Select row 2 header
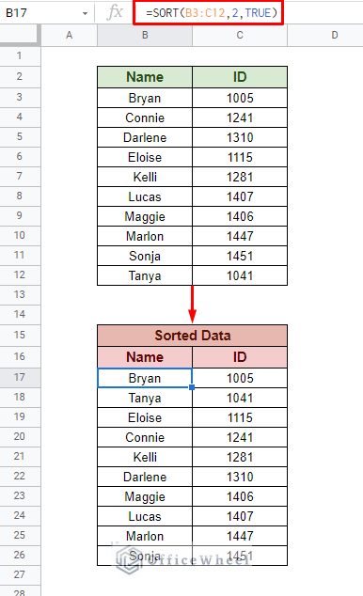363x596 pixels. (x=20, y=77)
